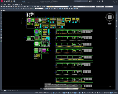Toggle polar tracking in the status bar
Screen dimensions: 118x94
point(57,93)
